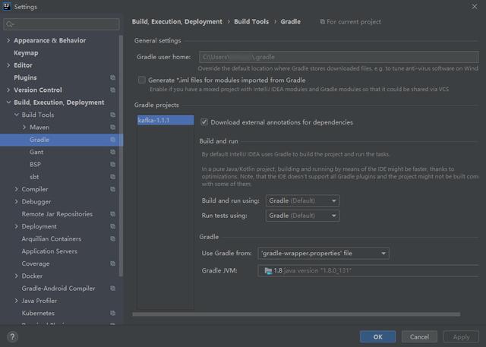This screenshot has width=486, height=347.
Task: Uncheck Download external annotations for dependencies
Action: click(204, 122)
